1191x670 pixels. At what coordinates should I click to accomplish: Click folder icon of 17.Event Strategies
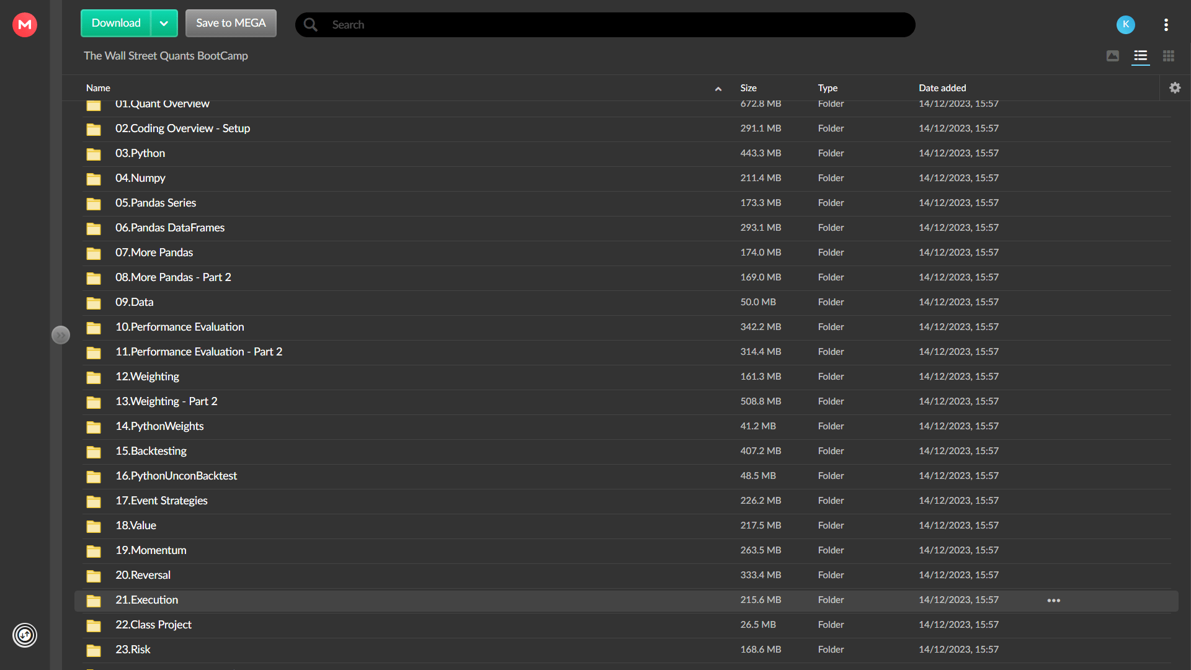tap(94, 501)
